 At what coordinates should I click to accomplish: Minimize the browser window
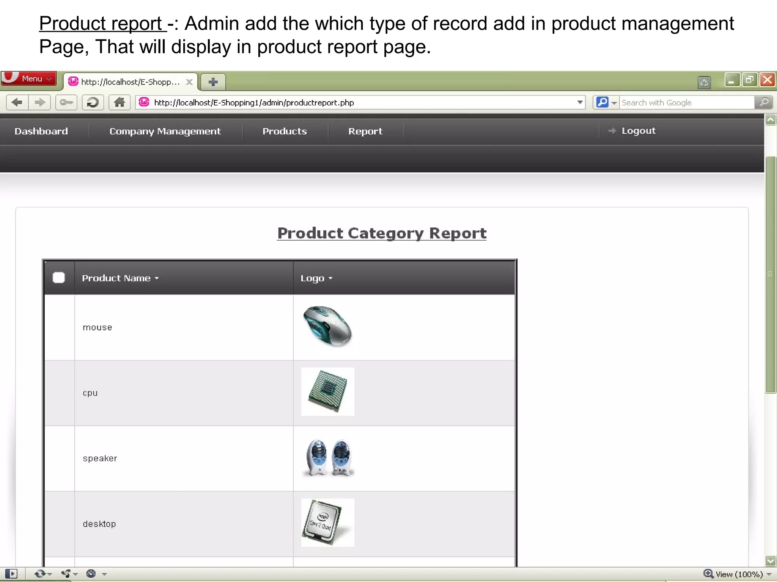(x=732, y=80)
